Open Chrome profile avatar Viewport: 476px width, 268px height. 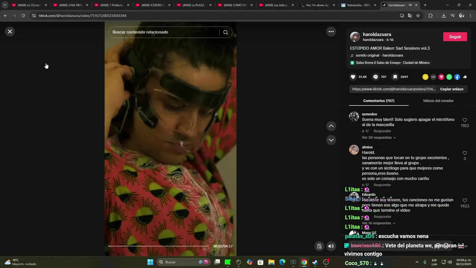click(x=461, y=16)
